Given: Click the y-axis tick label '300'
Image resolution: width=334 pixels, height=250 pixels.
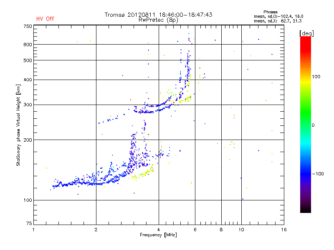Looking at the screenshot, I should (x=28, y=105).
